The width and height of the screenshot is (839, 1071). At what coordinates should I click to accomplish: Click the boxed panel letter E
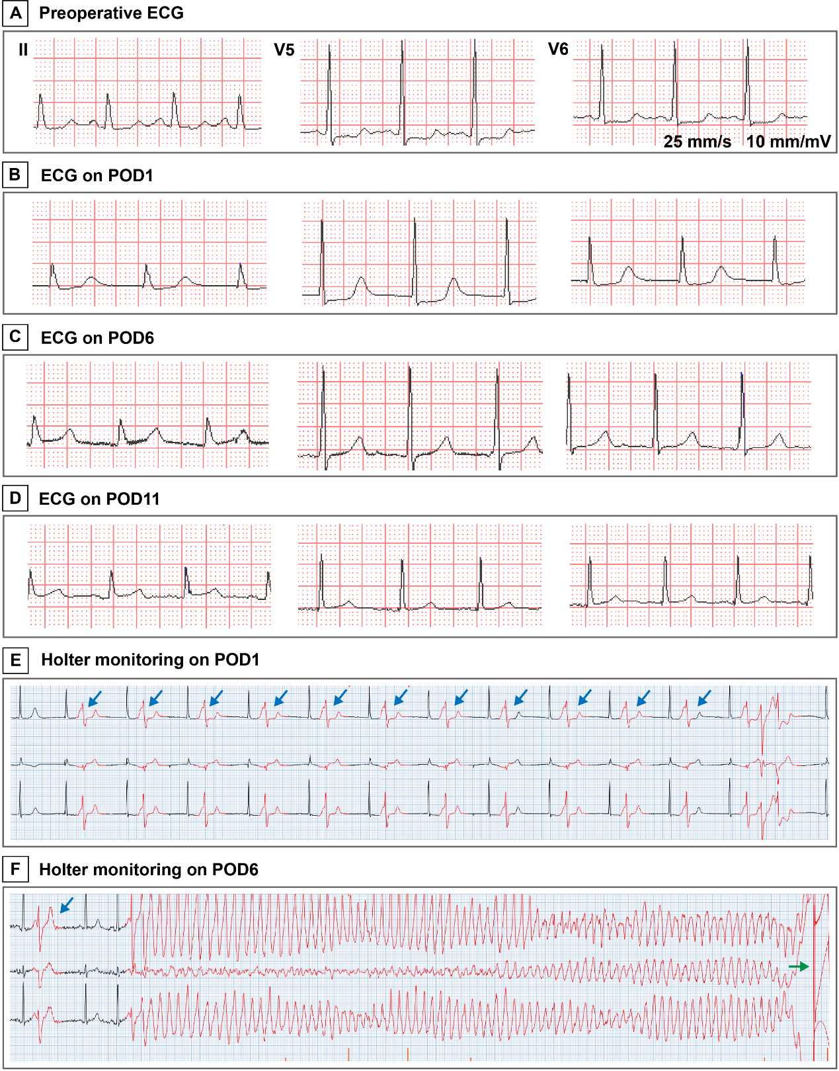(x=15, y=660)
